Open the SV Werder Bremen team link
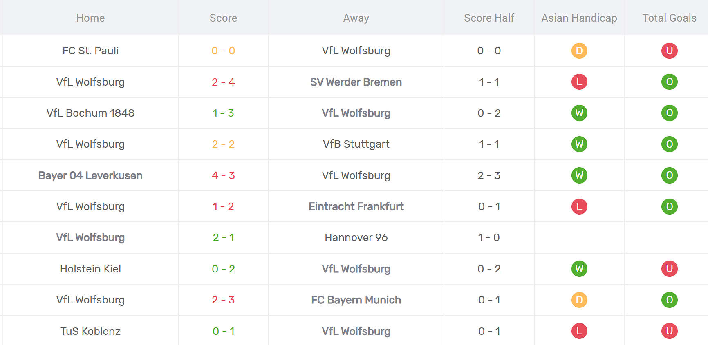The image size is (708, 345). click(x=356, y=82)
